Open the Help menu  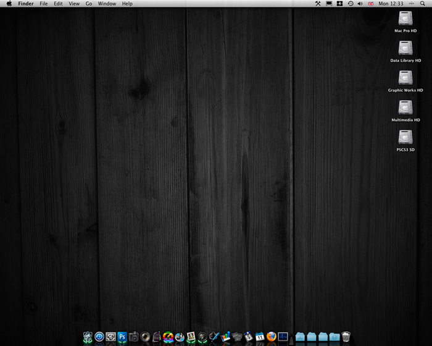coord(127,4)
